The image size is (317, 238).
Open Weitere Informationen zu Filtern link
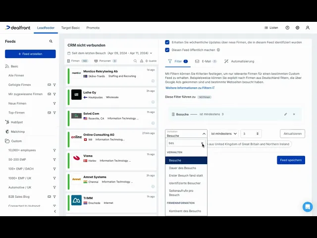[x=190, y=88]
